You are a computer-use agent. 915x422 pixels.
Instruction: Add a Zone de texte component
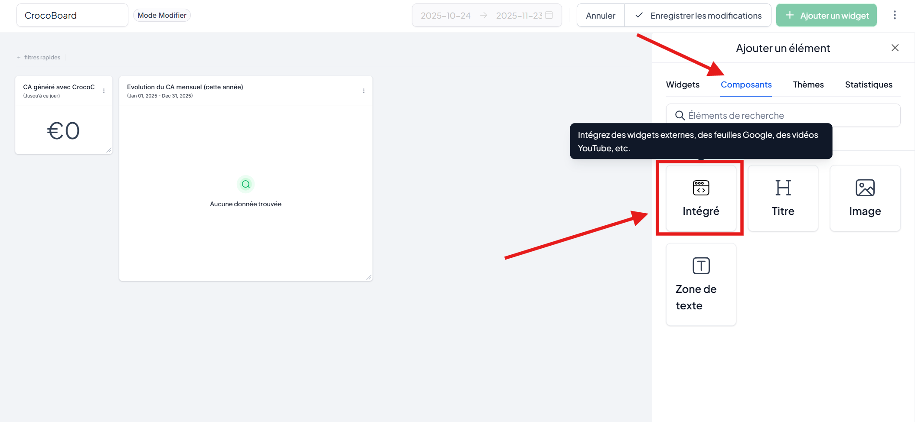701,284
